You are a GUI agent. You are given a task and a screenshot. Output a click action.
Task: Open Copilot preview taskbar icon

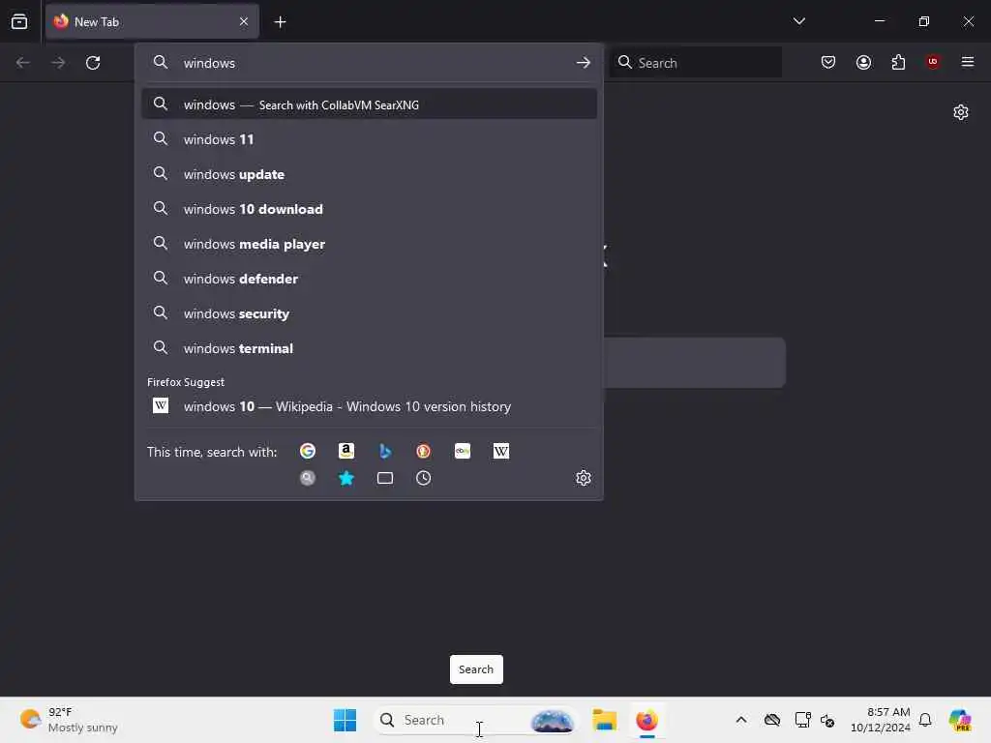coord(960,720)
